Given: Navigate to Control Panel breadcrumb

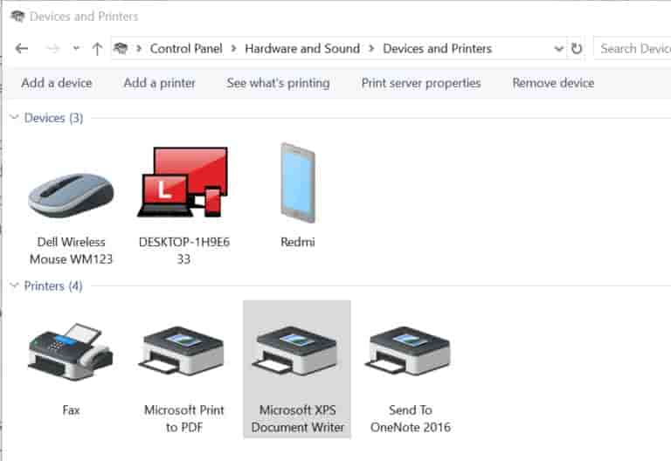Looking at the screenshot, I should pos(186,49).
